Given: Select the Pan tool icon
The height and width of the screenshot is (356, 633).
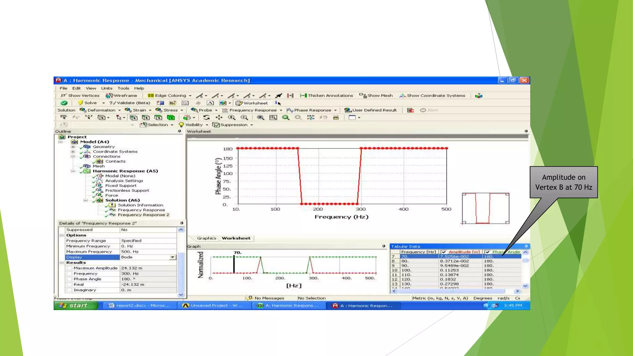Looking at the screenshot, I should point(219,117).
